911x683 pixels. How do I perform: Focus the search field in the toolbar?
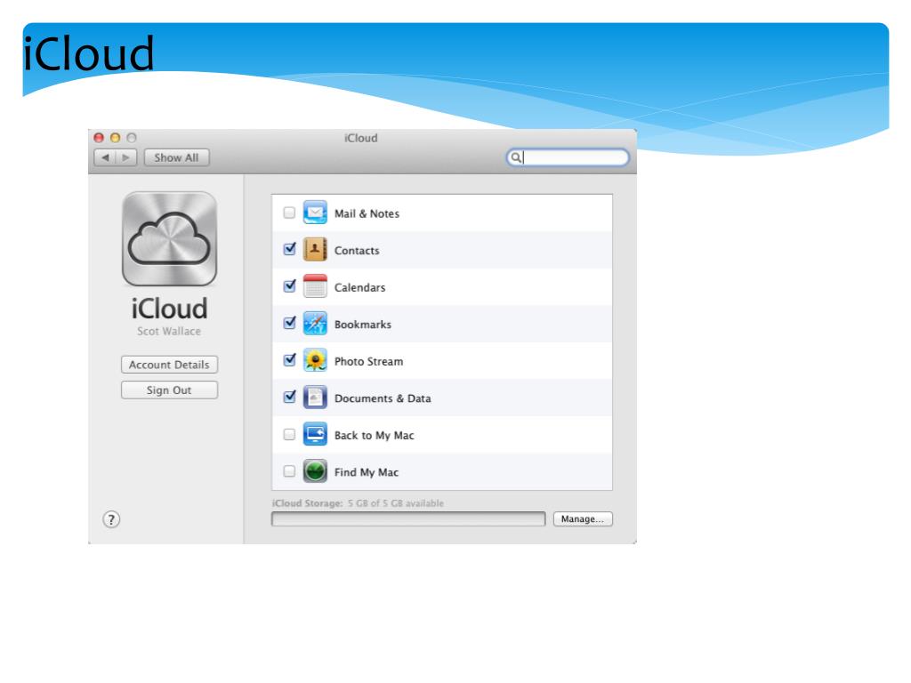pos(568,157)
